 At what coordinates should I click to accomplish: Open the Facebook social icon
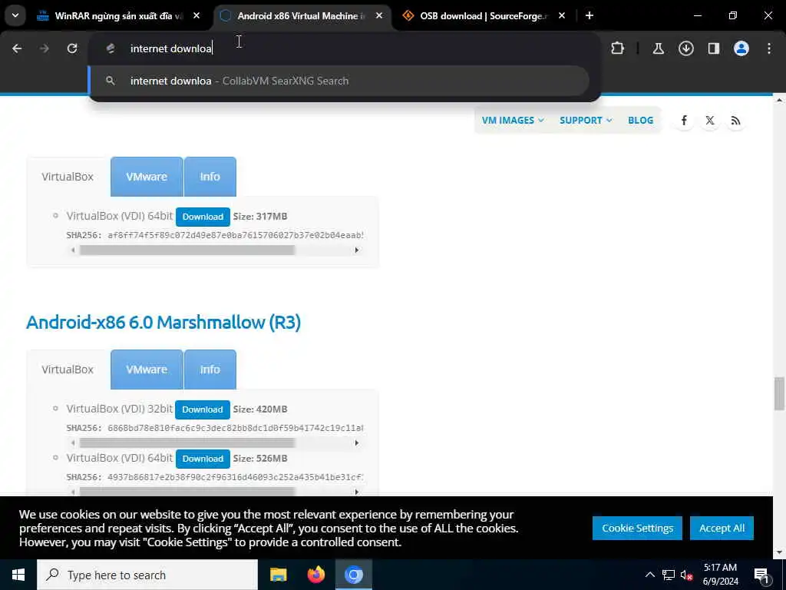point(684,121)
